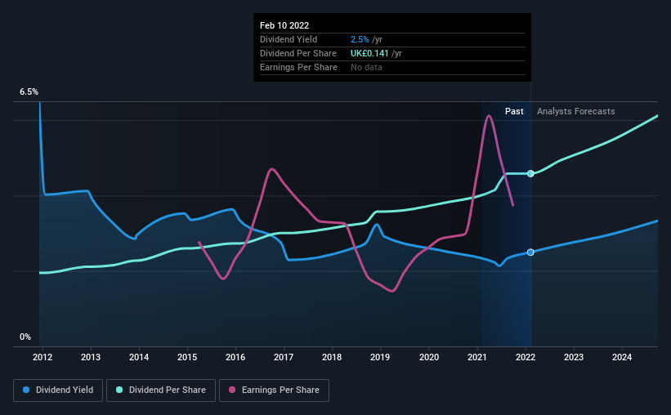Click the Analysts Forecasts label

click(x=575, y=111)
